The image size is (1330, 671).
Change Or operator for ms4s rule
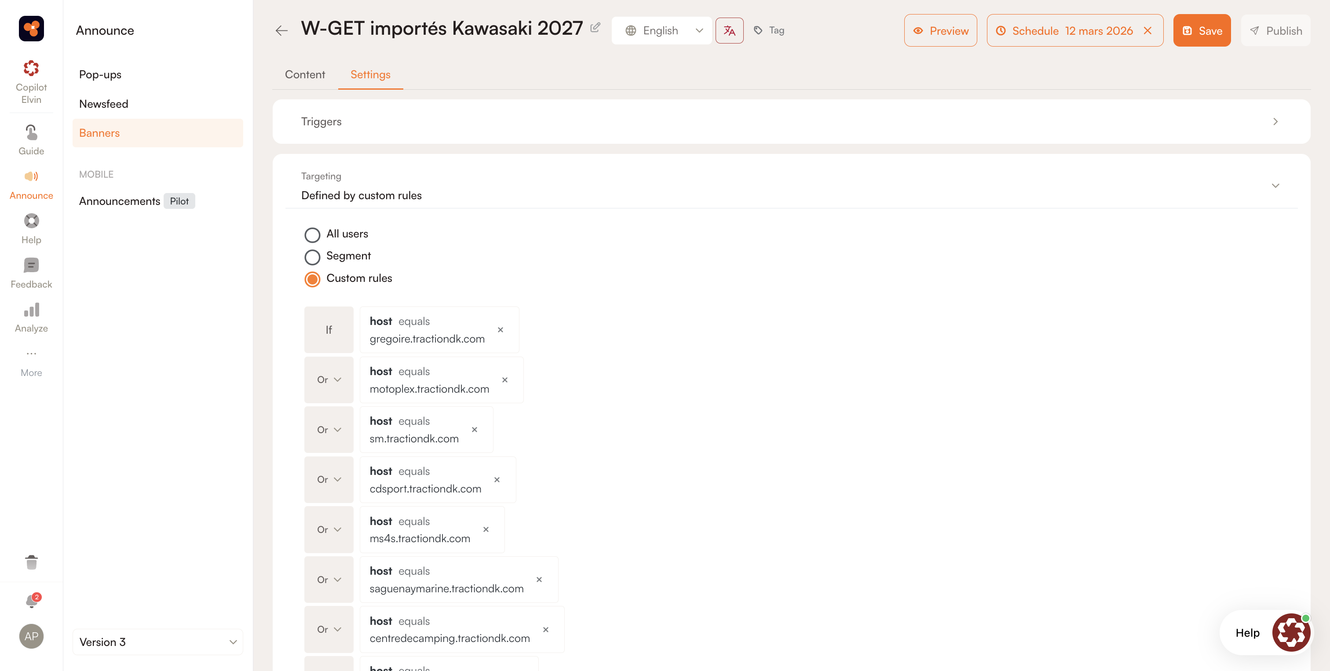(x=329, y=529)
